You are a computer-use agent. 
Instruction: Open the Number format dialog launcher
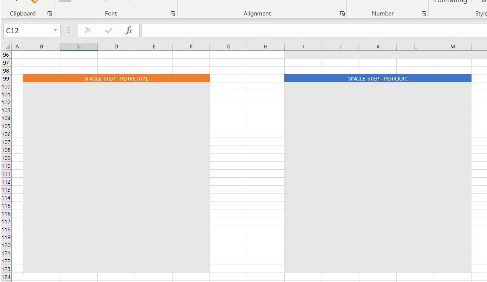424,13
